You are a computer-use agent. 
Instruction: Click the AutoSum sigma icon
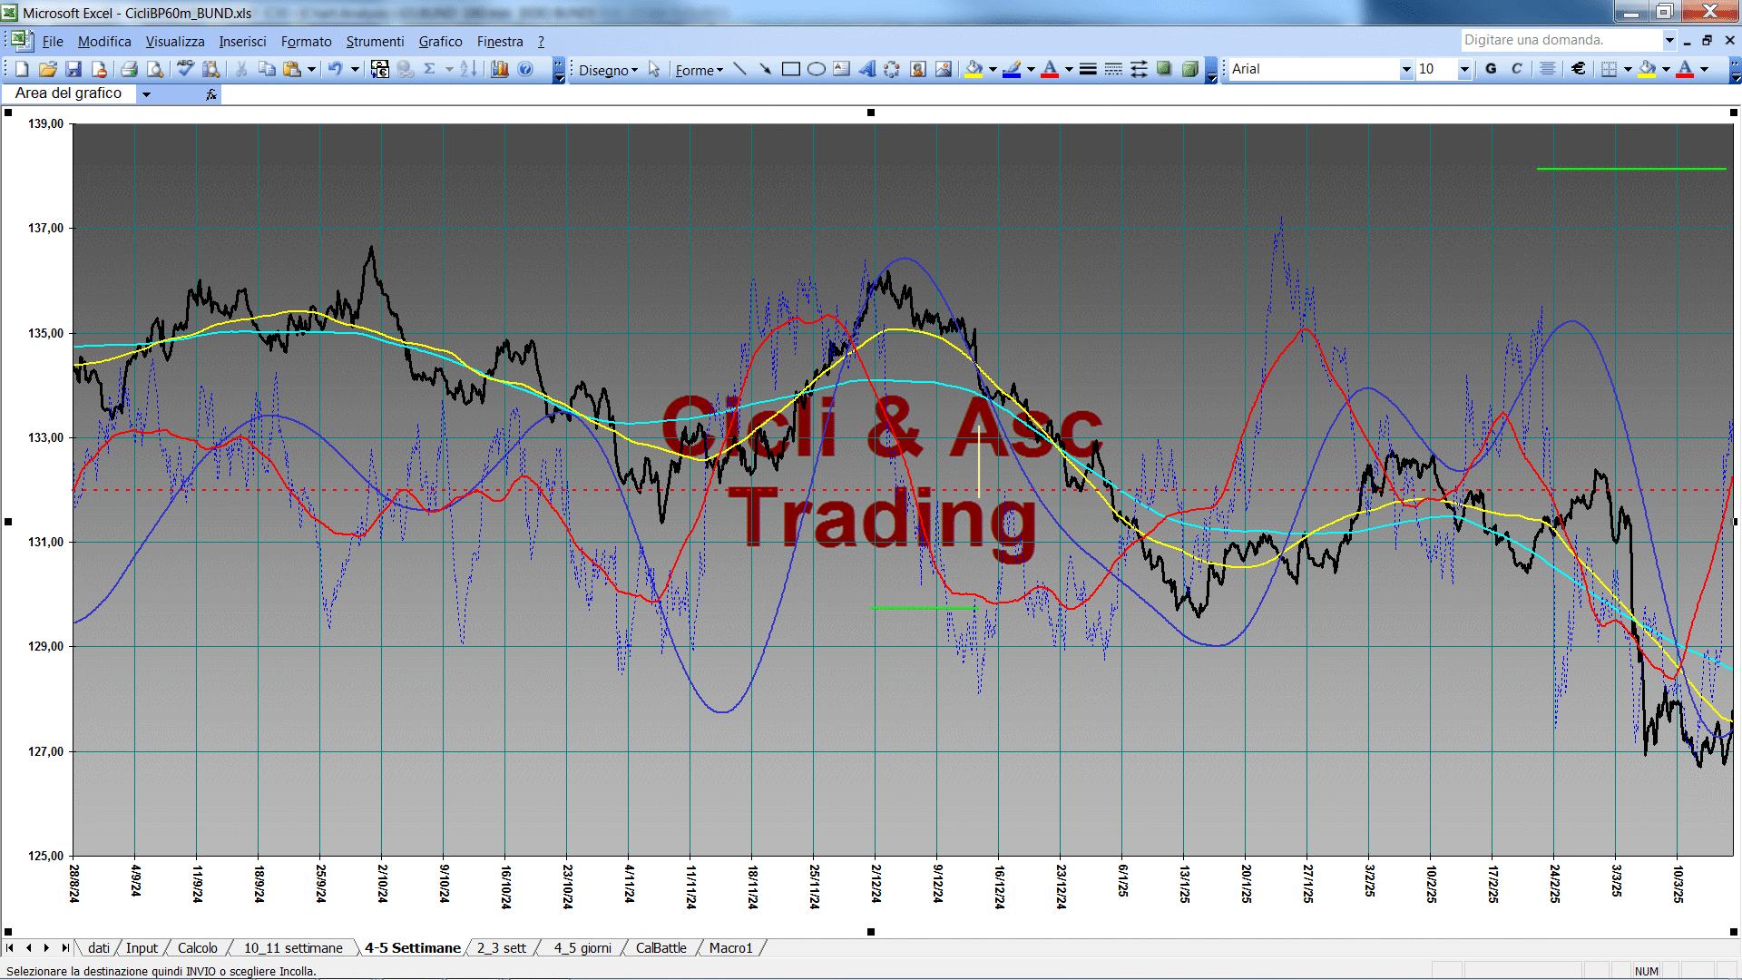point(430,69)
